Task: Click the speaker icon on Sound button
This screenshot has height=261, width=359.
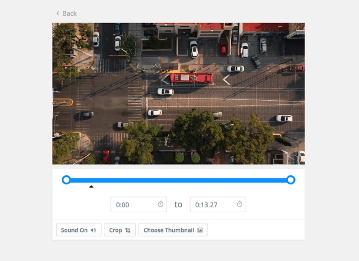Action: click(93, 230)
